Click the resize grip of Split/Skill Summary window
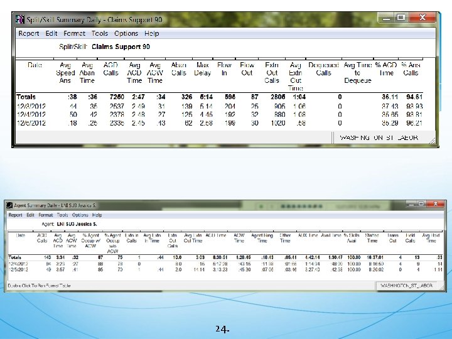452x339 pixels. point(433,141)
